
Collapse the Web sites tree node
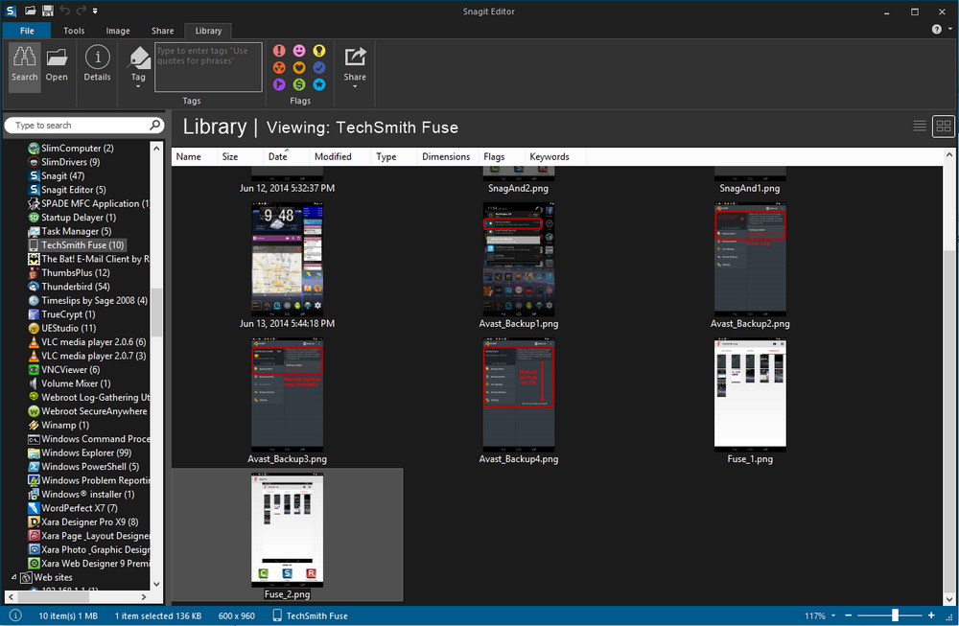tap(13, 577)
